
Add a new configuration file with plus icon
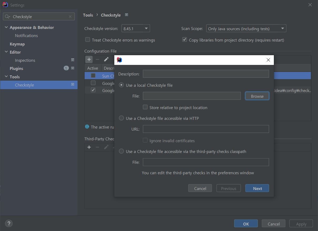[x=89, y=59]
